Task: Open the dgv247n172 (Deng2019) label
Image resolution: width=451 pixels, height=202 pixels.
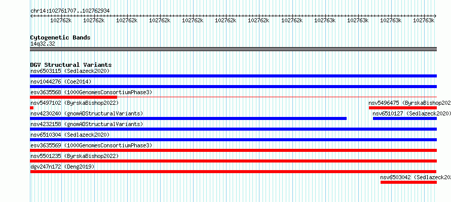Action: [62, 167]
